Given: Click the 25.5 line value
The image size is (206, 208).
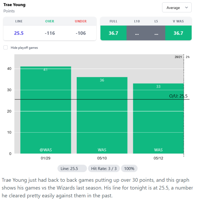Looking at the screenshot, I should pyautogui.click(x=19, y=33).
